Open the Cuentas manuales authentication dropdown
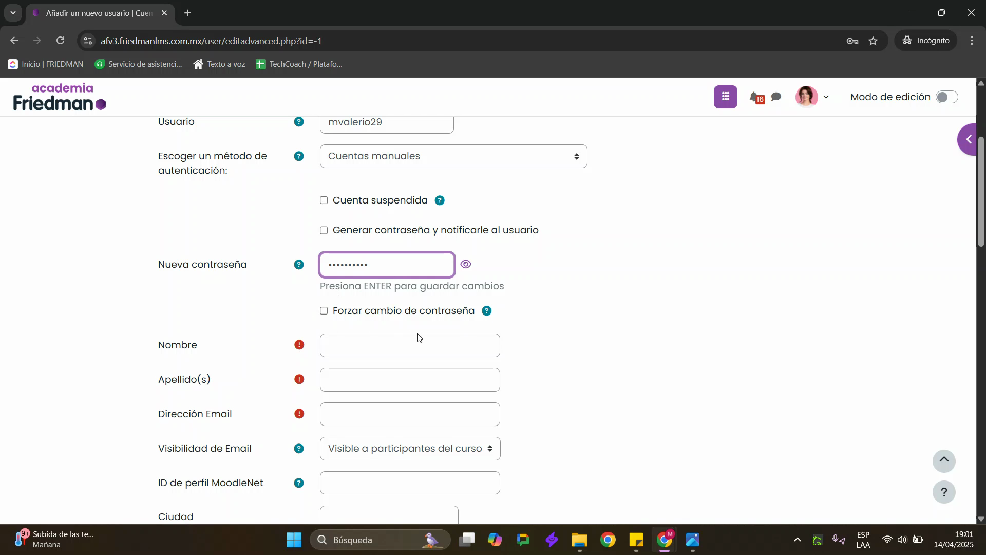The width and height of the screenshot is (986, 555). (x=453, y=156)
